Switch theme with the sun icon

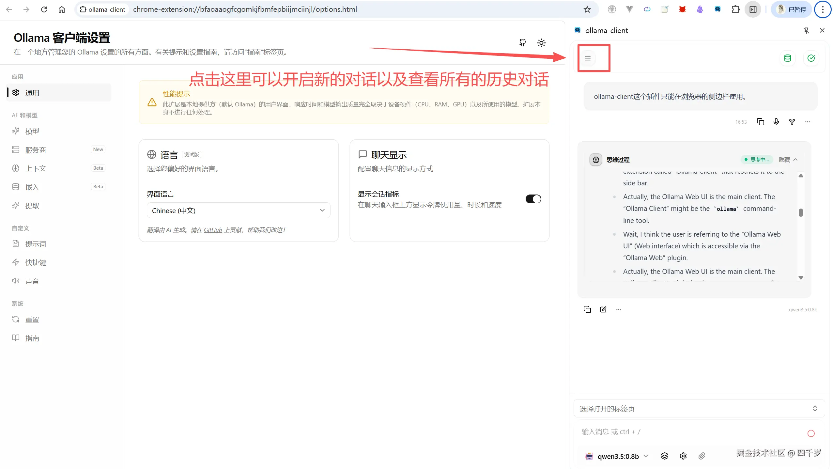pyautogui.click(x=541, y=43)
